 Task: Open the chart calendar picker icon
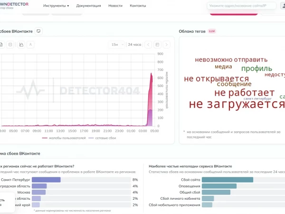(x=157, y=45)
